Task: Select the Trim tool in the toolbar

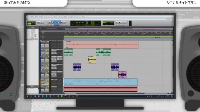Action: click(x=52, y=22)
